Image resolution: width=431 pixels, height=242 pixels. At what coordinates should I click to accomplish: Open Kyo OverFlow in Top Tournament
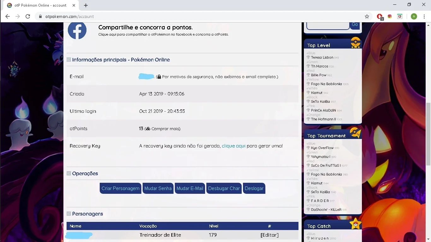click(x=322, y=148)
